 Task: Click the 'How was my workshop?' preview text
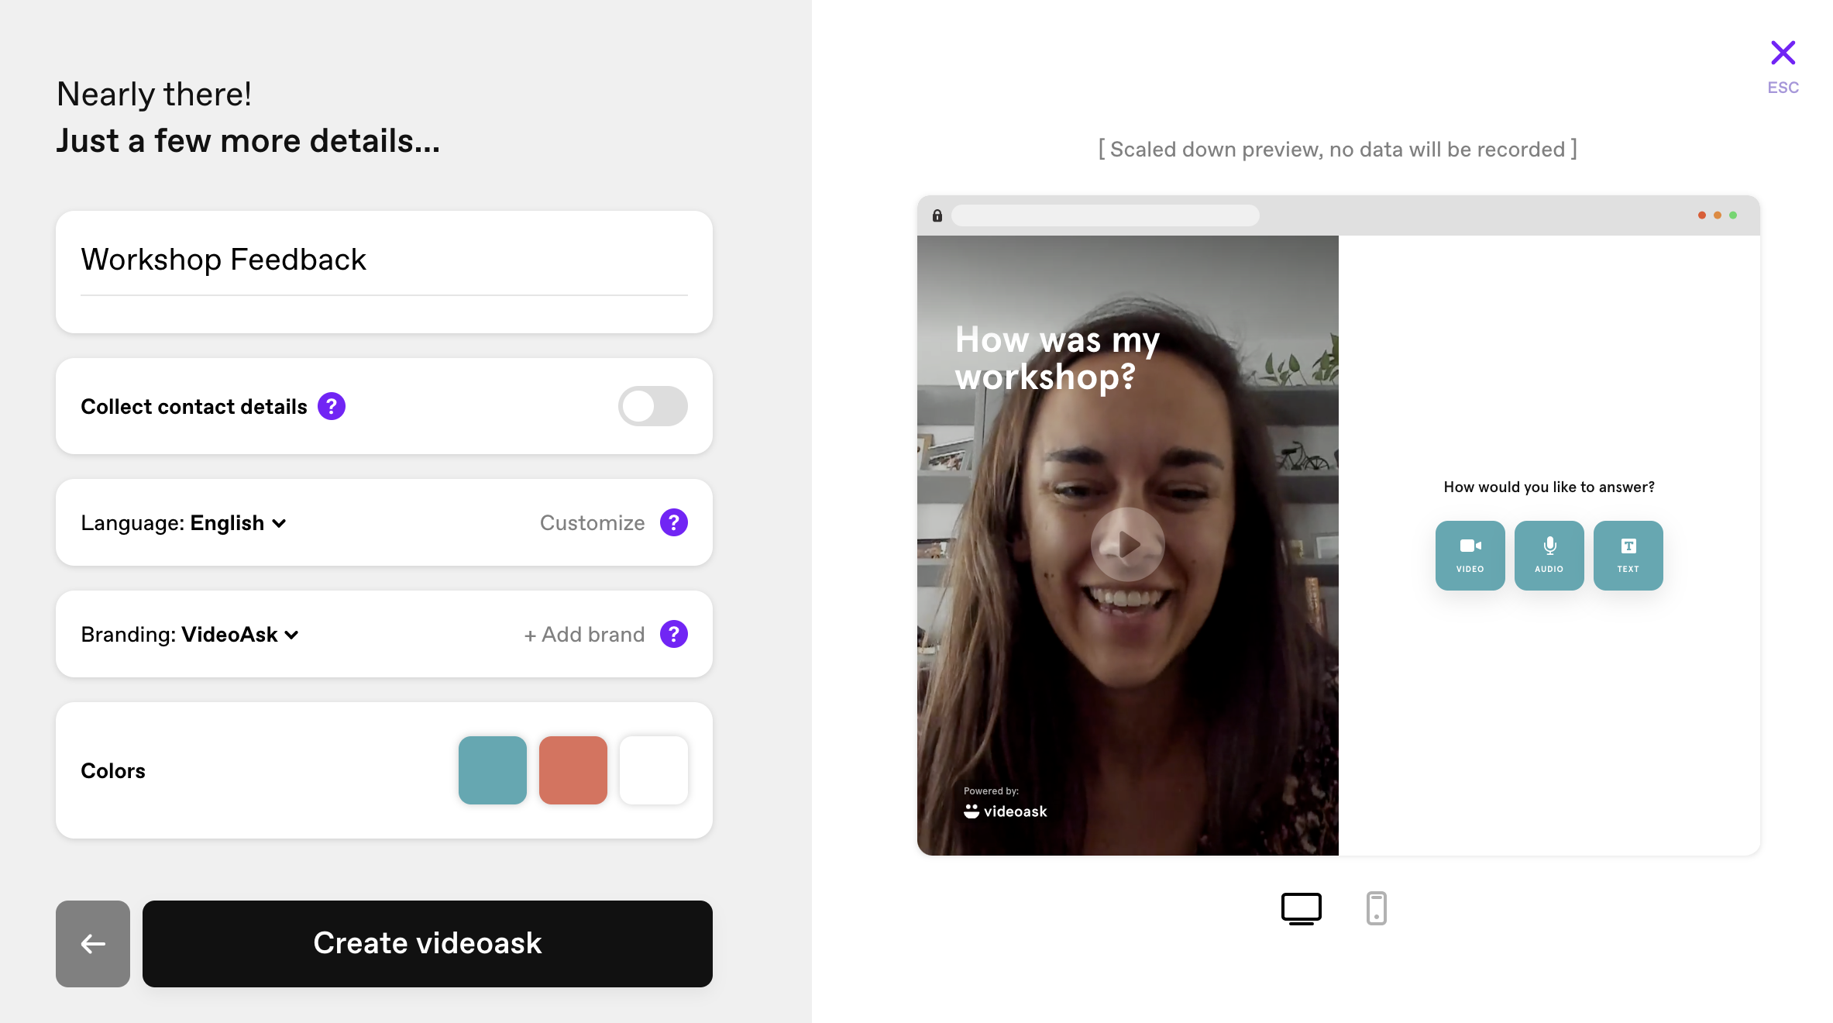(1057, 358)
